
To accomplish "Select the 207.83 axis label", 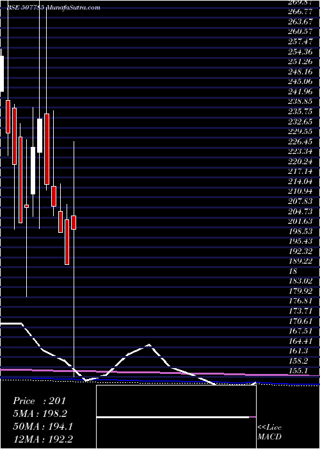I will pos(301,201).
